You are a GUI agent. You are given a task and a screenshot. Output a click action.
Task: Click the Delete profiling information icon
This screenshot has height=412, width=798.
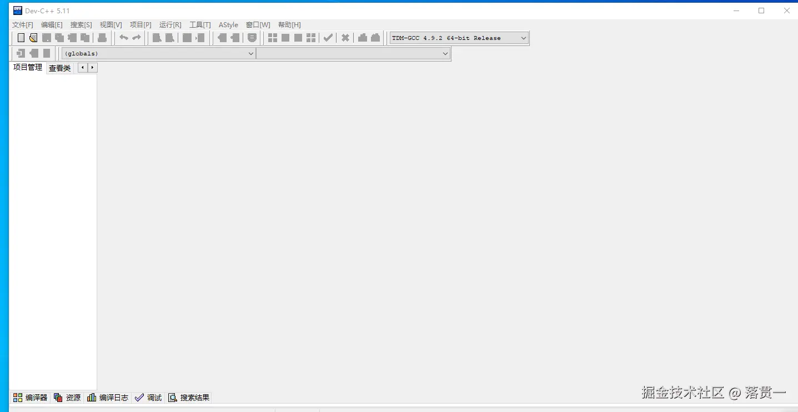tap(375, 38)
